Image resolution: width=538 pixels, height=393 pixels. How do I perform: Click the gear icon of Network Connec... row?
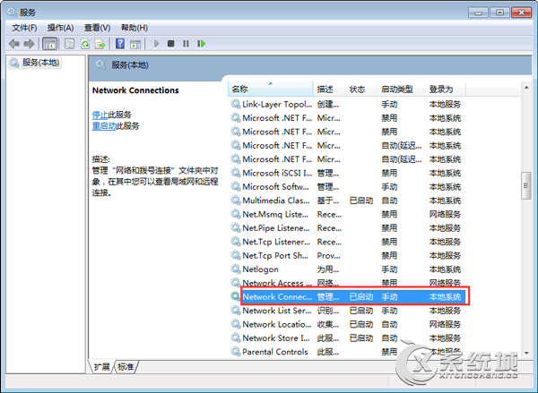(235, 296)
